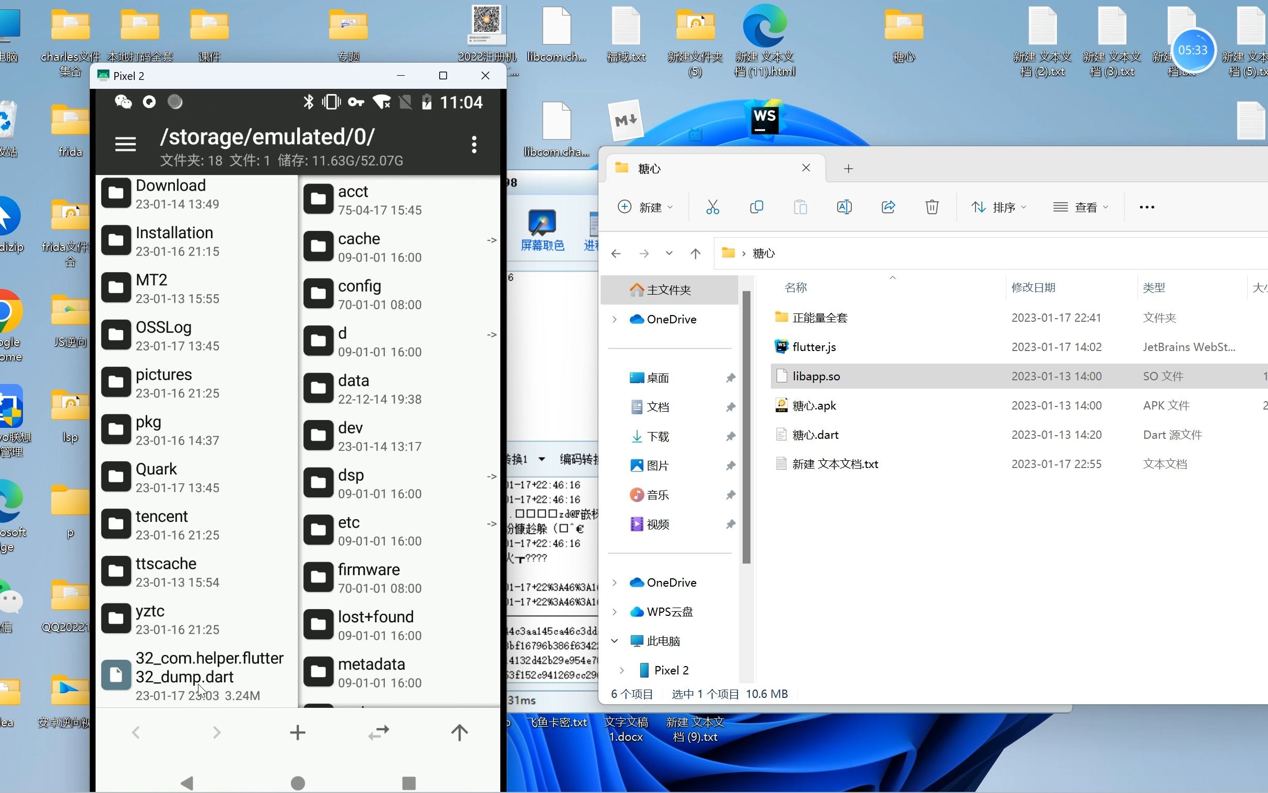Click the transfer/swap arrows icon bottom toolbar

click(x=379, y=731)
